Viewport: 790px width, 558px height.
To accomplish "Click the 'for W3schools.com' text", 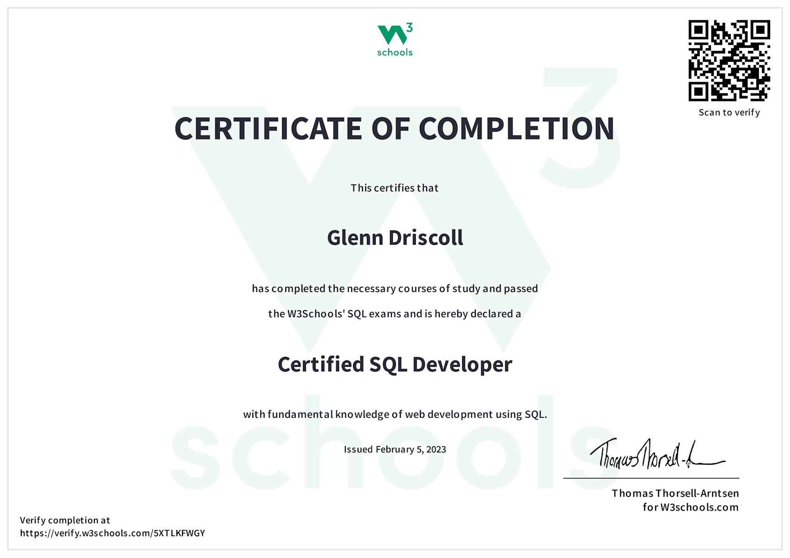I will coord(690,507).
